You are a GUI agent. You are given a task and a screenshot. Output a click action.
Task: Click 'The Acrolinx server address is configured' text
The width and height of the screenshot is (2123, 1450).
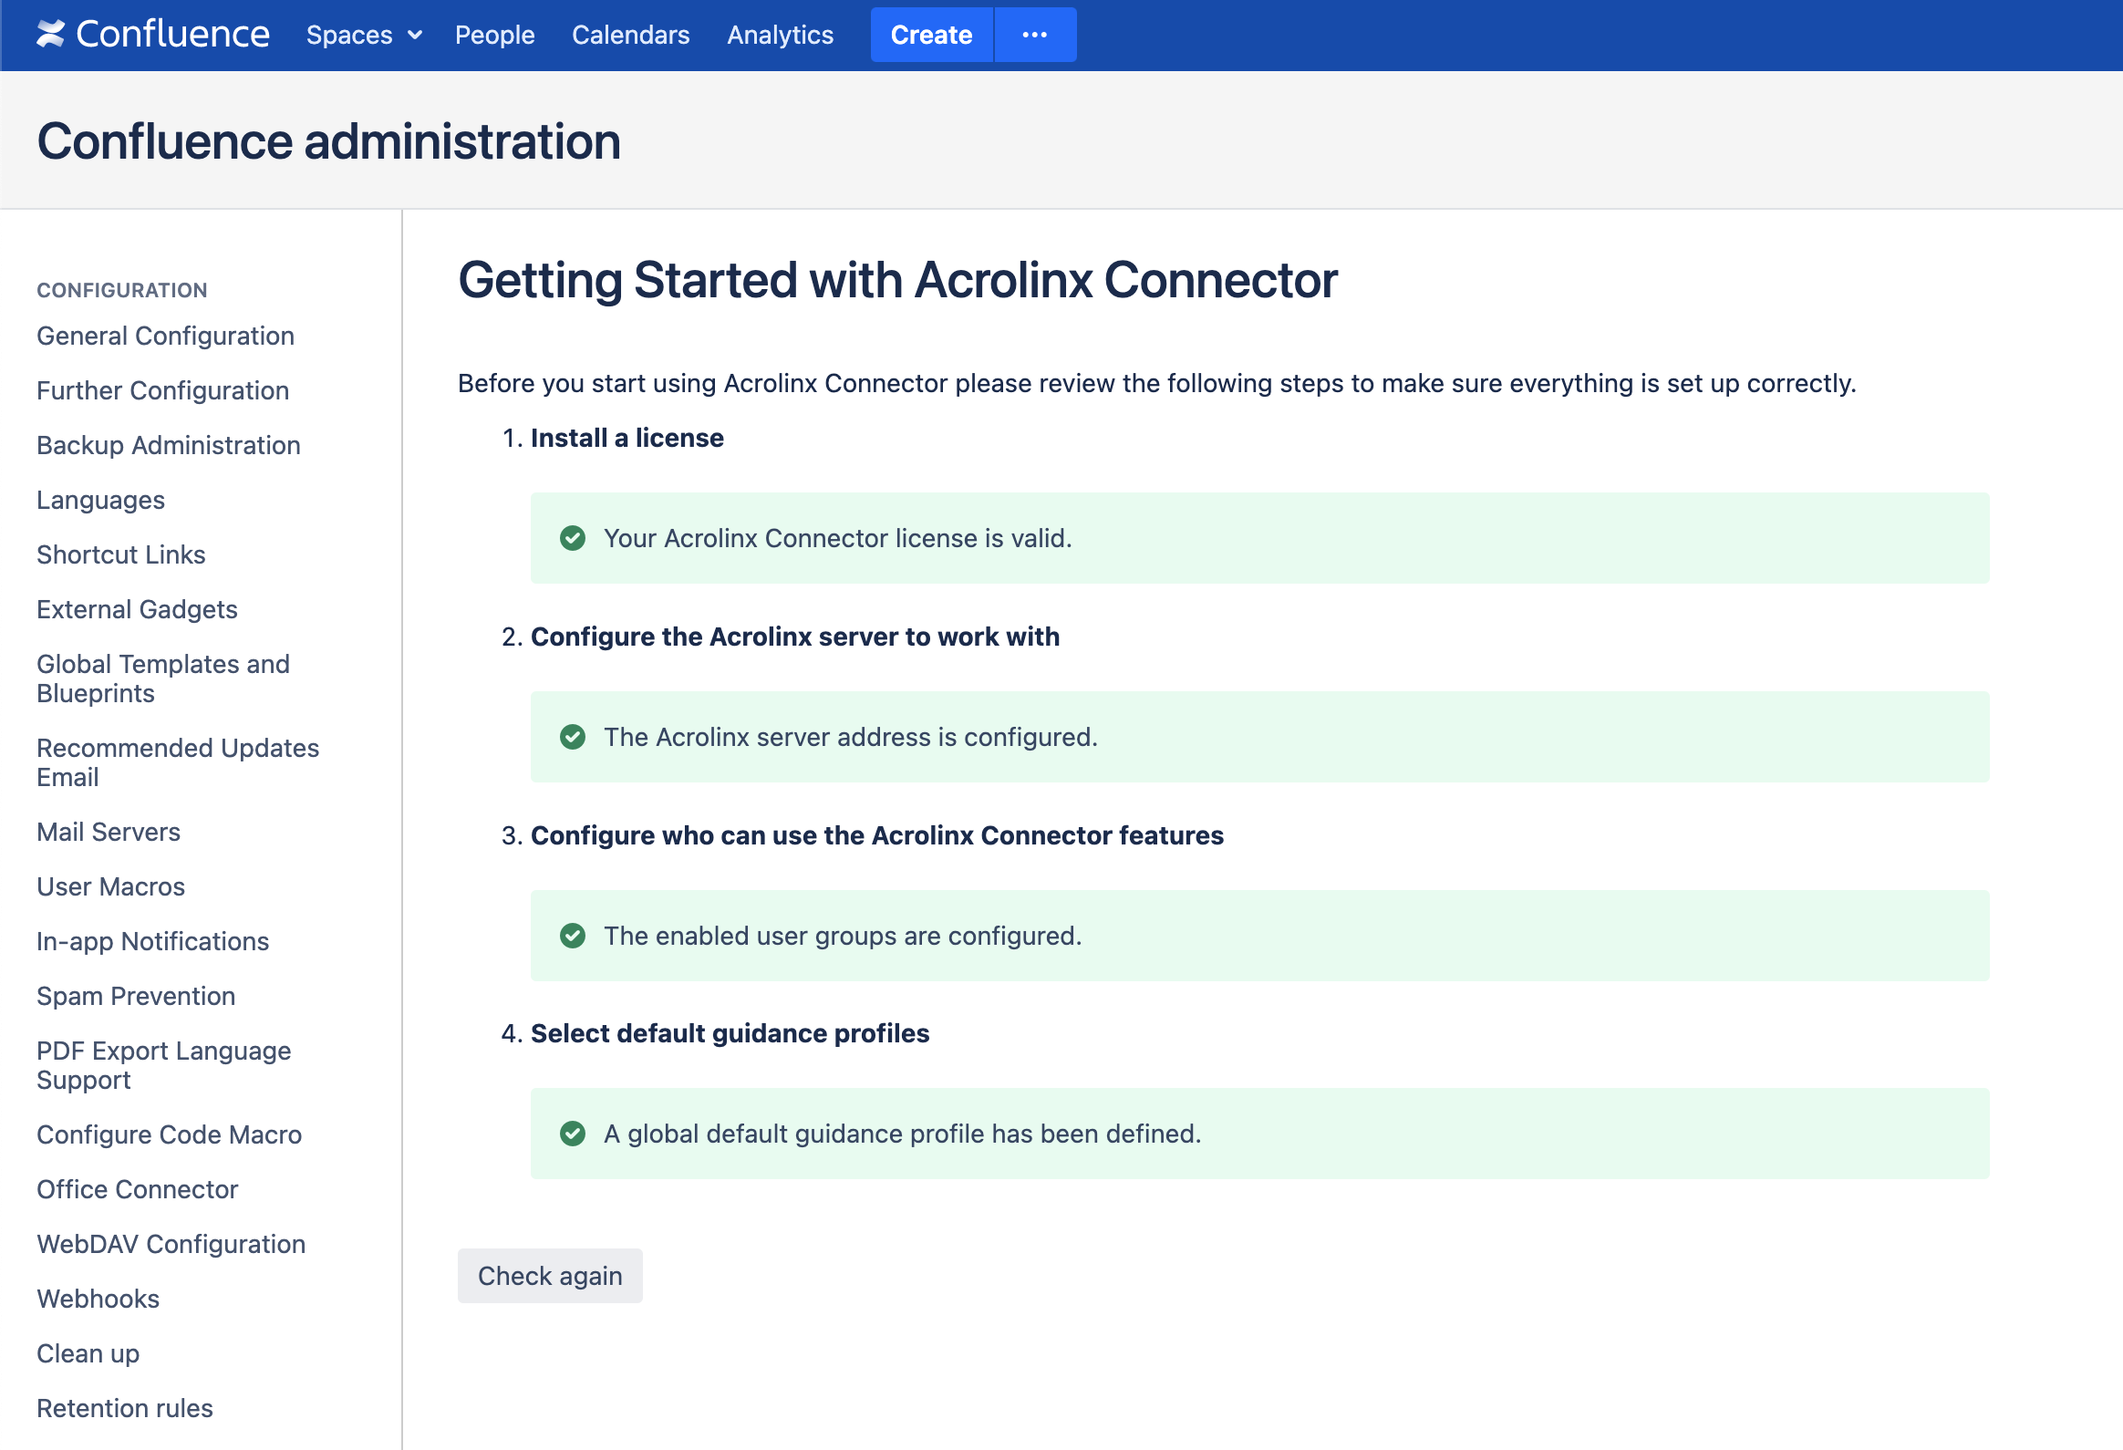tap(851, 738)
